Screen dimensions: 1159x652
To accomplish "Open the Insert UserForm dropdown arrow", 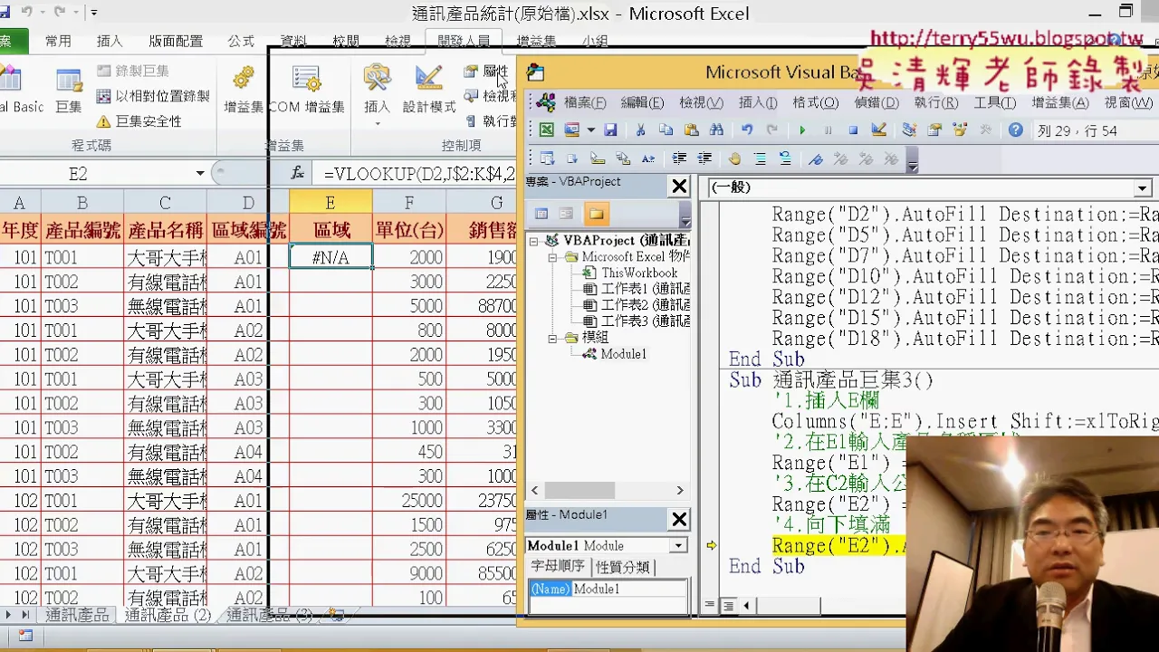I will click(589, 130).
